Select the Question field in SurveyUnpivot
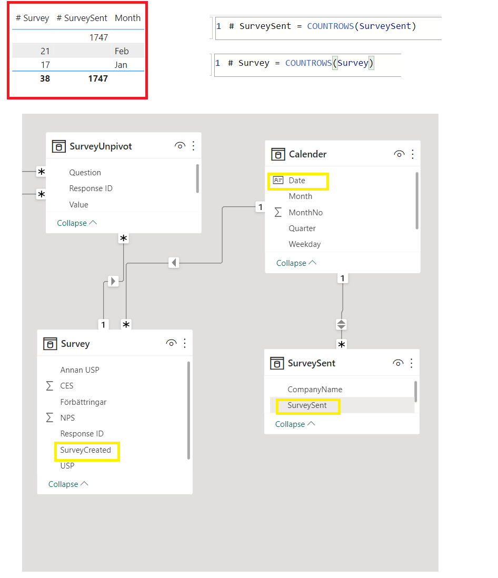498x578 pixels. pos(85,173)
